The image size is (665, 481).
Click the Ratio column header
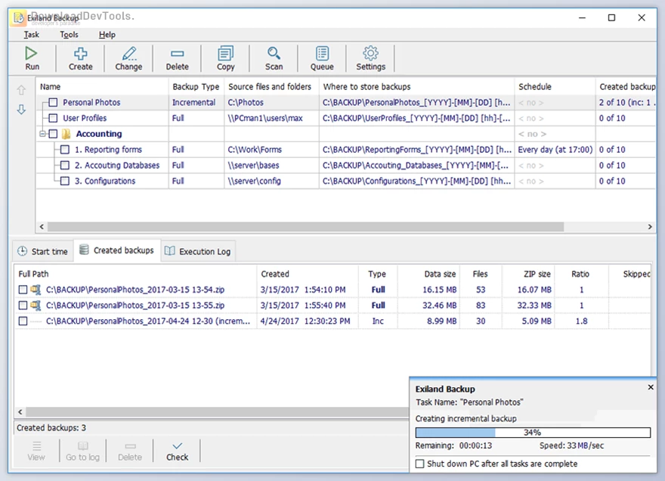[580, 274]
